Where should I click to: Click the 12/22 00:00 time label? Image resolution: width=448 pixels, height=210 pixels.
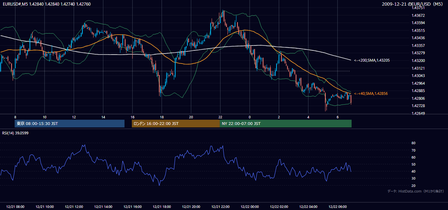[x=250, y=207]
